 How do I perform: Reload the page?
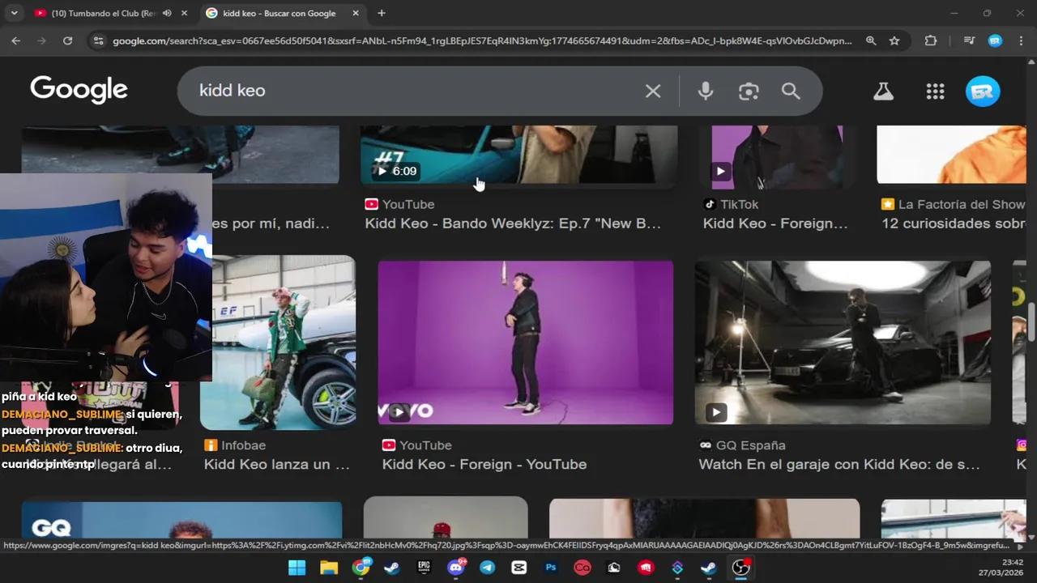click(68, 40)
